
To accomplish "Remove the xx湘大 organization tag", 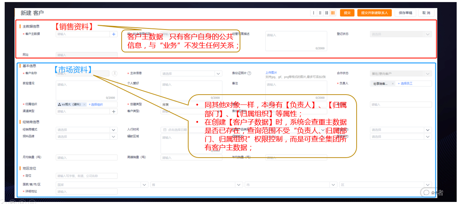I will (84, 105).
